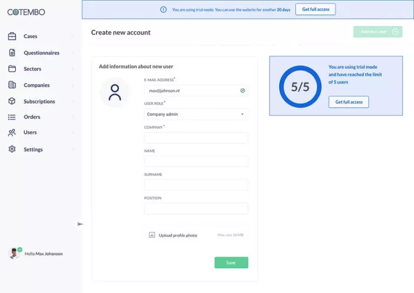
Task: Expand the Sectors submenu chevron
Action: pyautogui.click(x=73, y=69)
